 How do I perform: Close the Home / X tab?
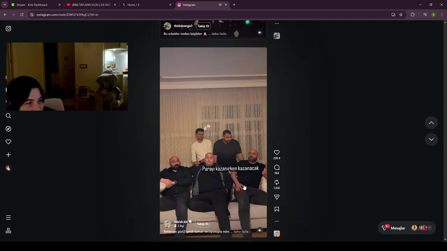170,5
